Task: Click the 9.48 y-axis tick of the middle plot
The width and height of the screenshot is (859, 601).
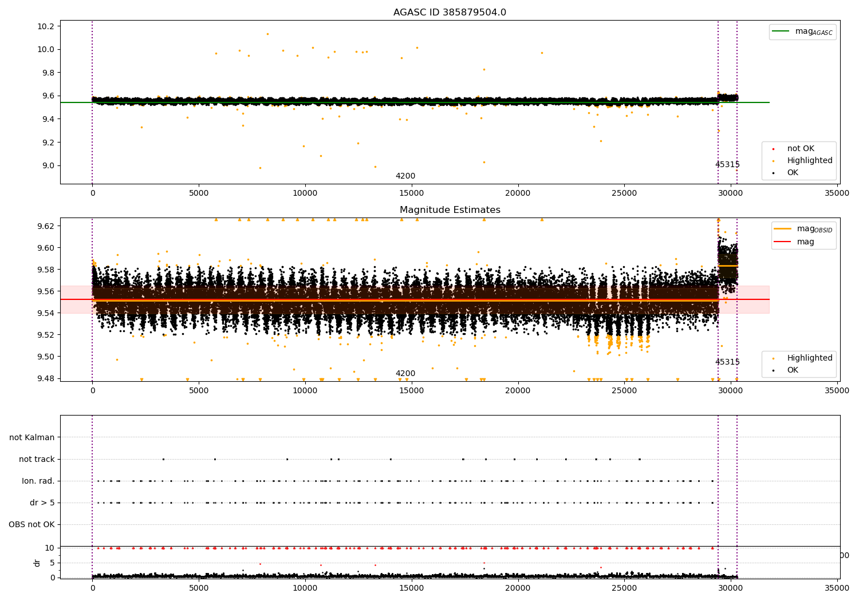Action: coord(46,378)
